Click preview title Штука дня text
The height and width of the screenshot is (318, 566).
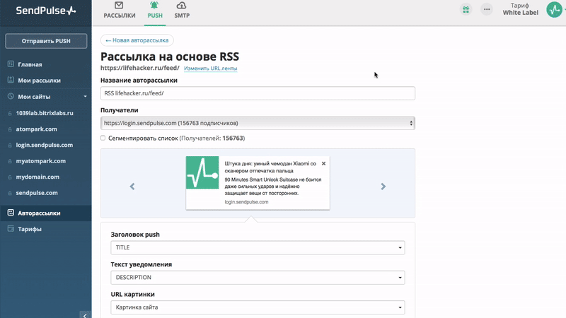[270, 167]
